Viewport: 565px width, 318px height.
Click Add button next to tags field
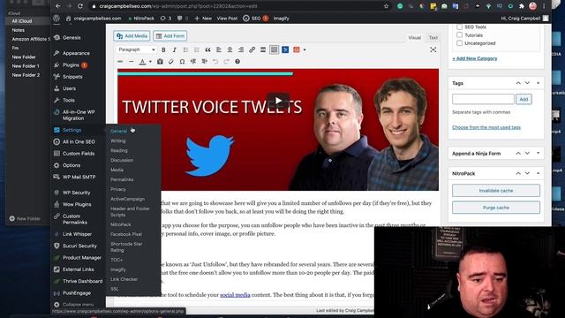[524, 99]
